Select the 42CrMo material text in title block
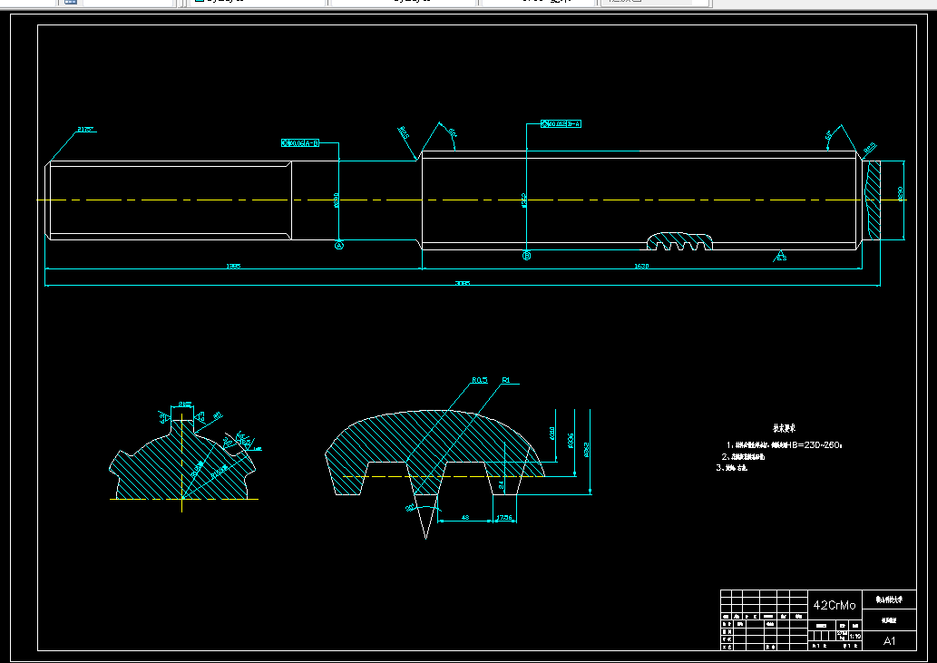The width and height of the screenshot is (937, 663). [835, 605]
